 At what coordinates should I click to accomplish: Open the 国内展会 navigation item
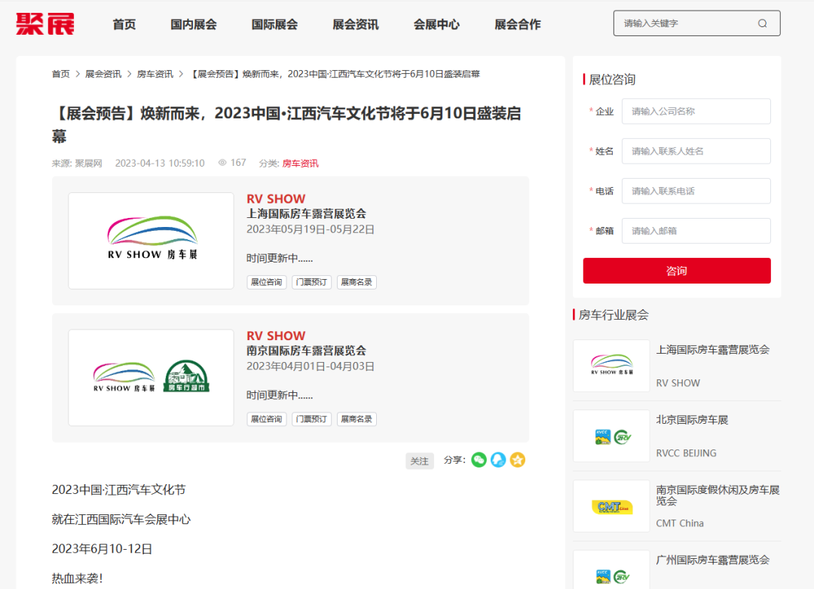(x=194, y=24)
